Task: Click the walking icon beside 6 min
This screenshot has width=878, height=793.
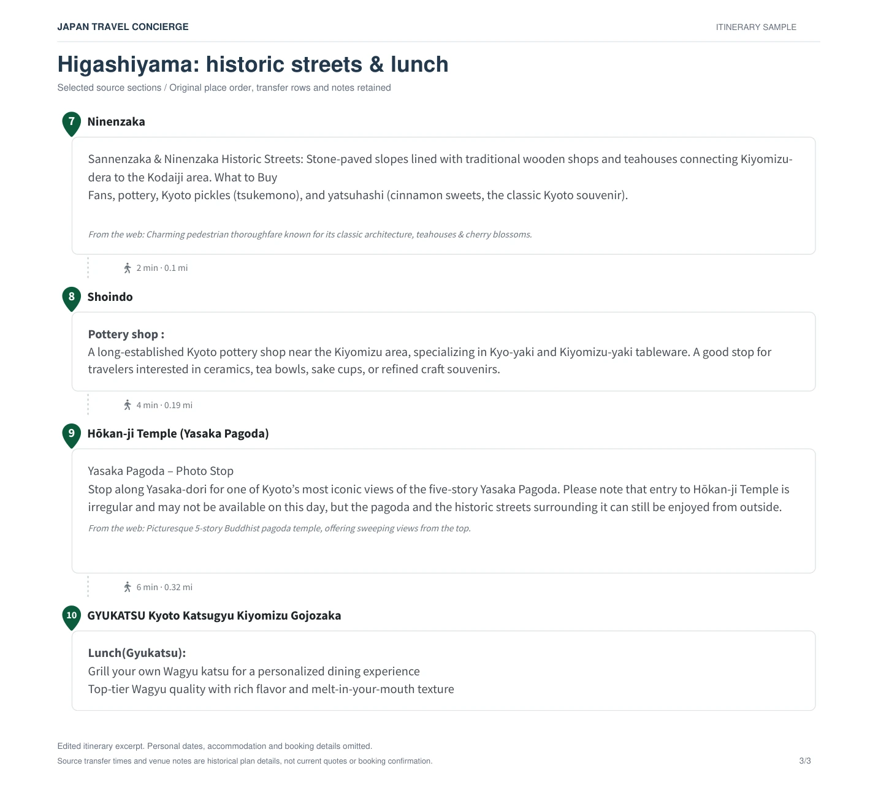Action: click(x=128, y=587)
